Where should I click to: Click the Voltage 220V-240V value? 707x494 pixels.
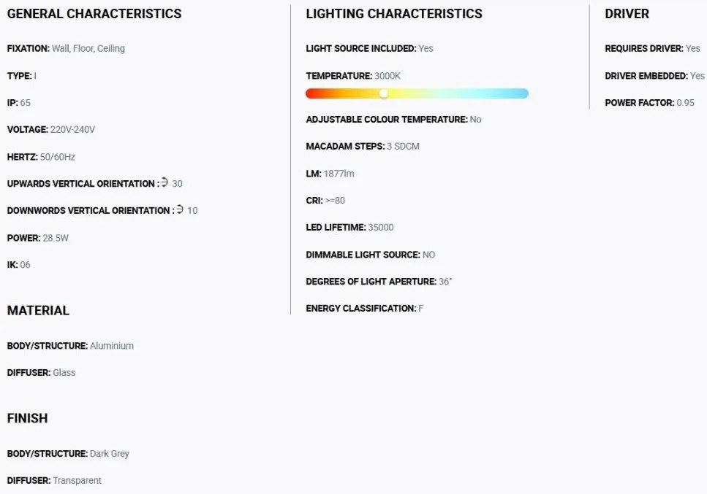pos(72,130)
